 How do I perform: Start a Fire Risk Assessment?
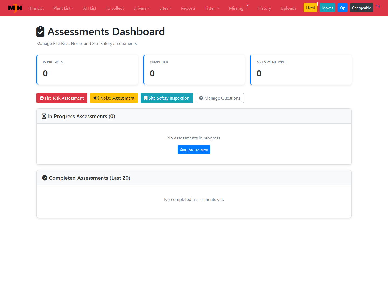[62, 98]
